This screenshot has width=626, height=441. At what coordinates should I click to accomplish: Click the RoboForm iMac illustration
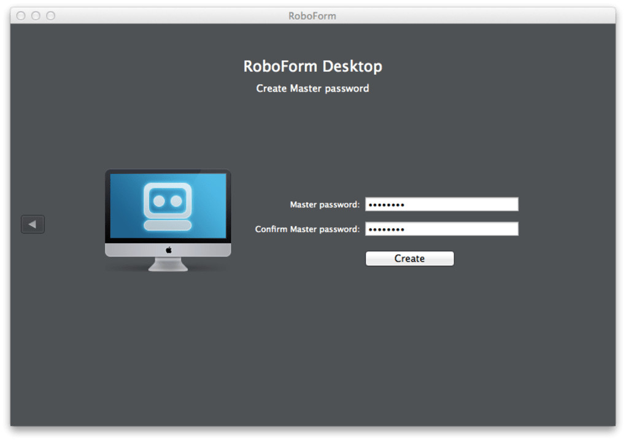point(168,221)
